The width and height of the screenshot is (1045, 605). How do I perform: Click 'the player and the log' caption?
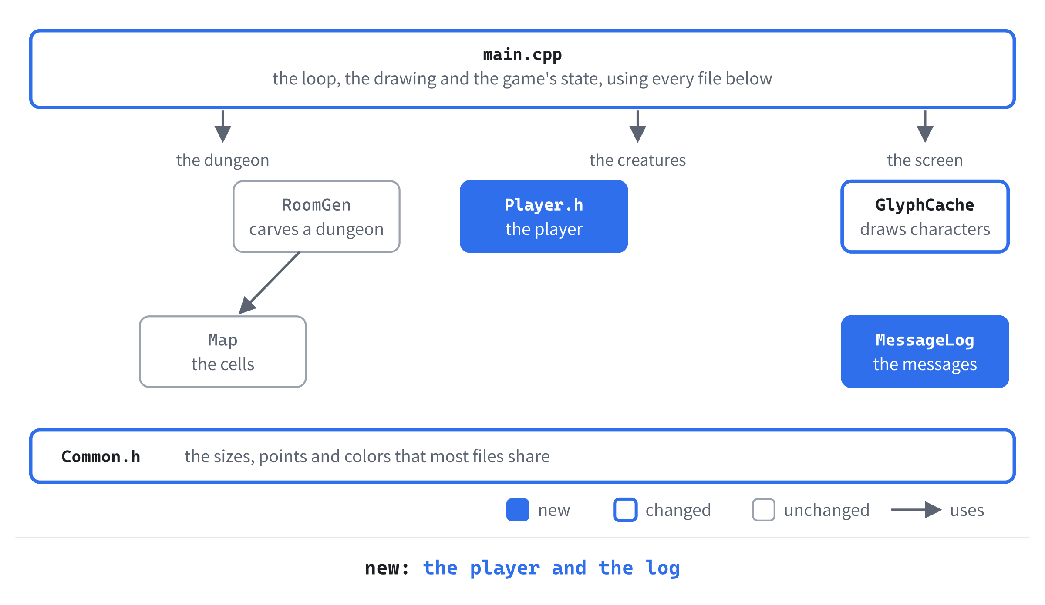(551, 568)
